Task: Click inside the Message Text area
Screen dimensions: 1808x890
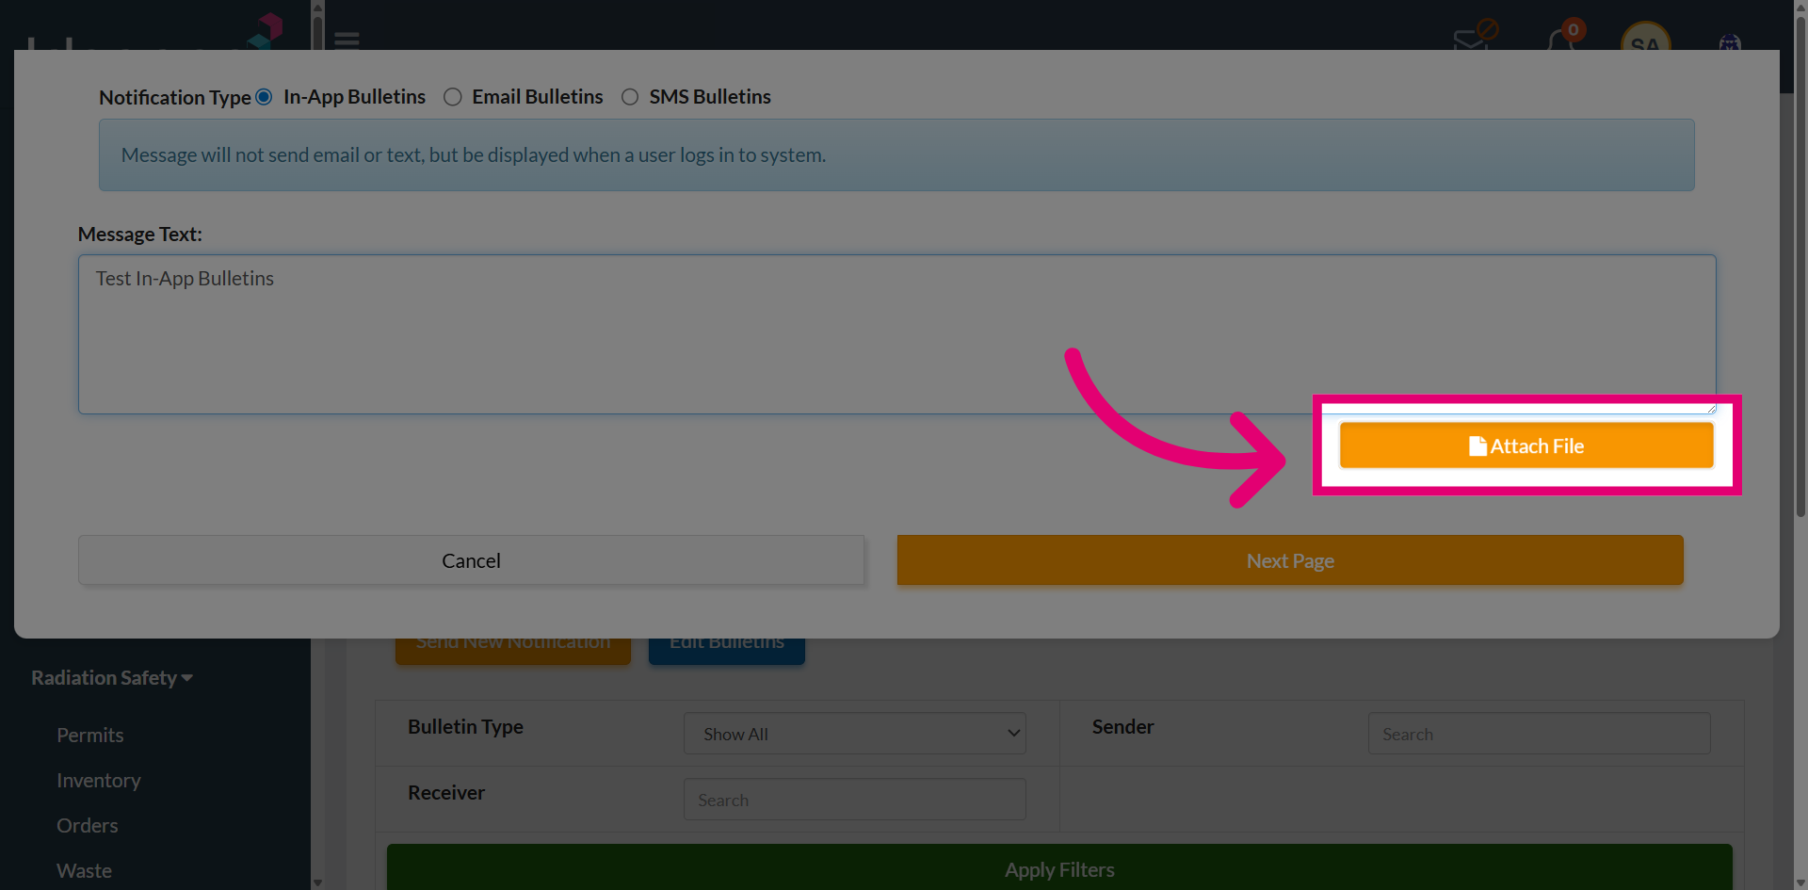Action: (x=896, y=334)
